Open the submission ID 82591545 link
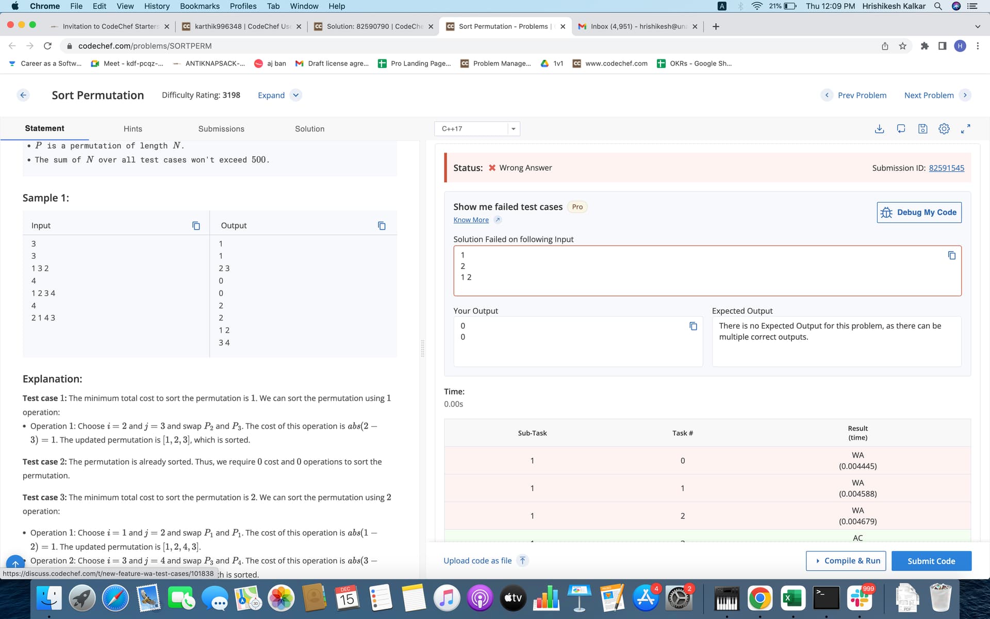The height and width of the screenshot is (619, 990). tap(946, 168)
